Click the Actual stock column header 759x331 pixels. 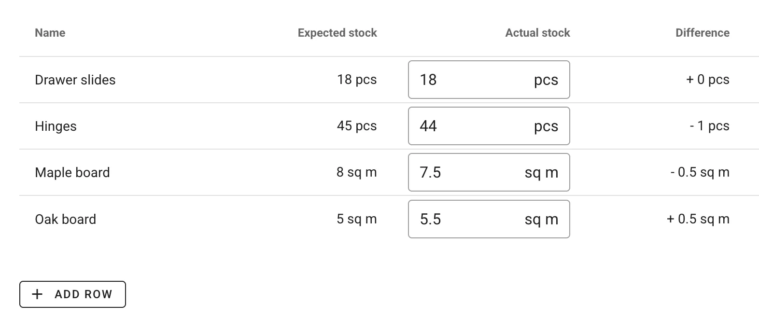click(537, 32)
